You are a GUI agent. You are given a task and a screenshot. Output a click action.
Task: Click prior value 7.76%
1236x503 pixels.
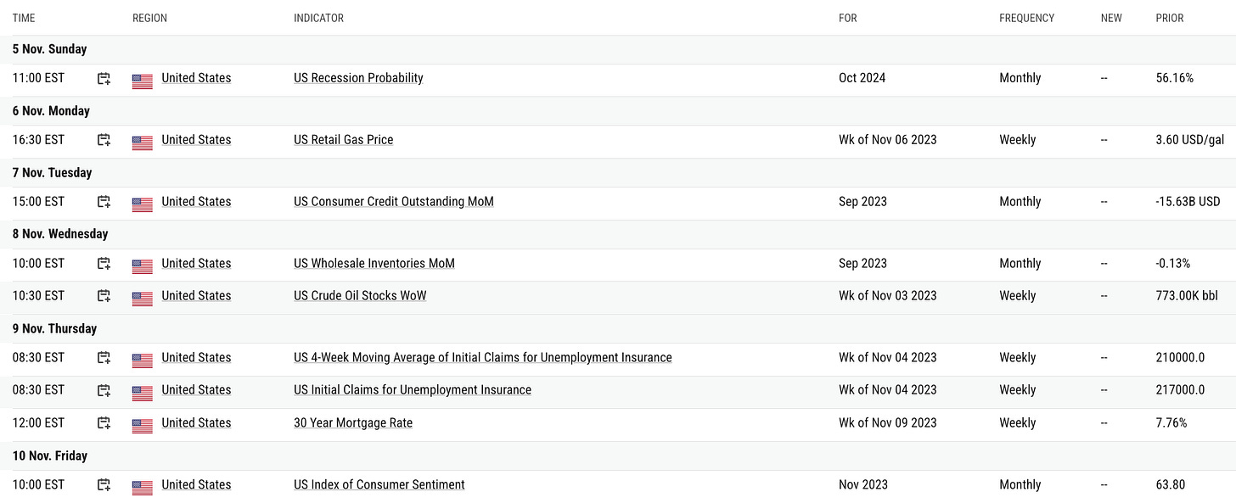(1171, 423)
